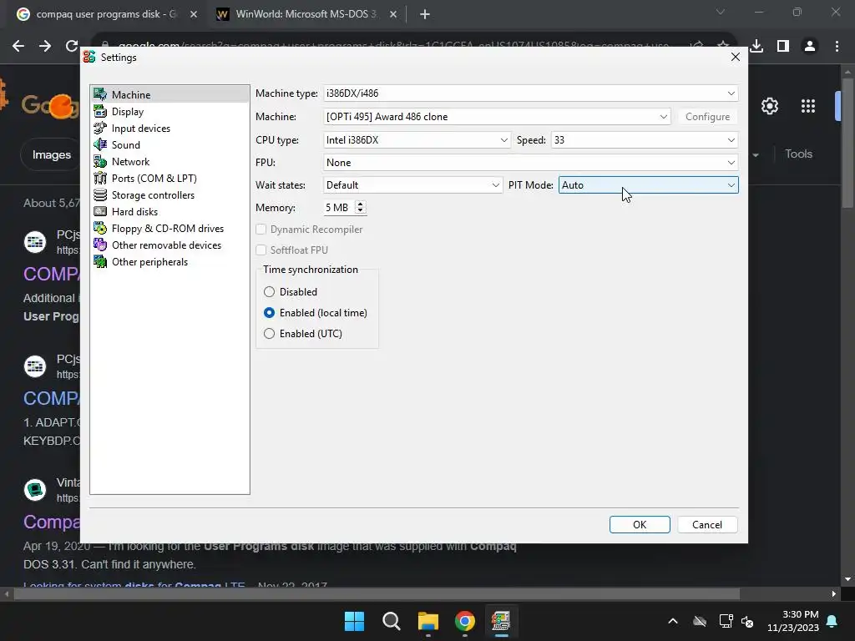855x641 pixels.
Task: Click OK in Settings dialog
Action: click(640, 524)
